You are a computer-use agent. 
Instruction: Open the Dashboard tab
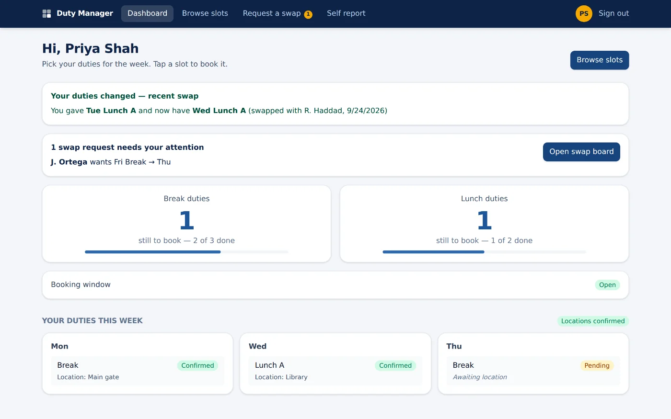coord(147,13)
